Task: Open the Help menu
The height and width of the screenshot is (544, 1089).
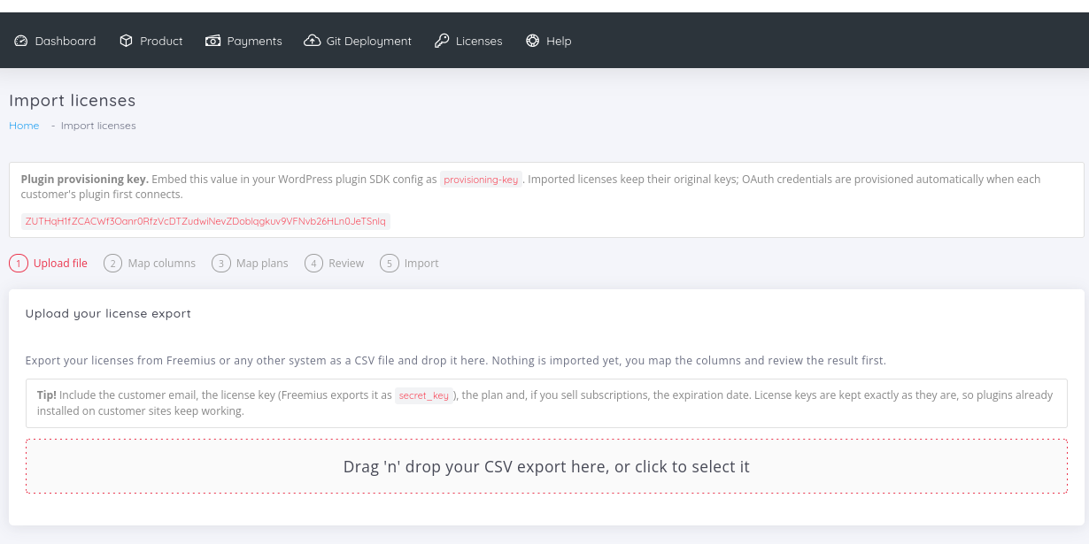Action: (548, 41)
